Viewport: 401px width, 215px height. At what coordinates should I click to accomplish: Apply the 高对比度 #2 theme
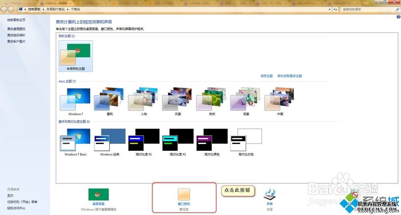tap(178, 142)
